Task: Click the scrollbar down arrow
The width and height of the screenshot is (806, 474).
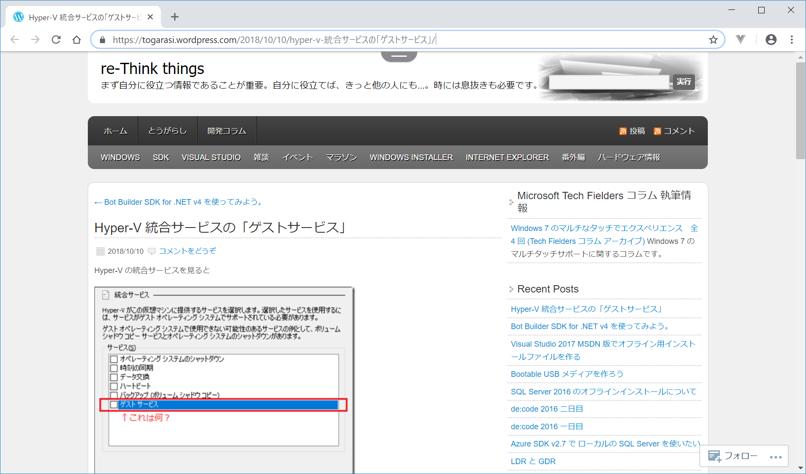Action: (x=800, y=468)
